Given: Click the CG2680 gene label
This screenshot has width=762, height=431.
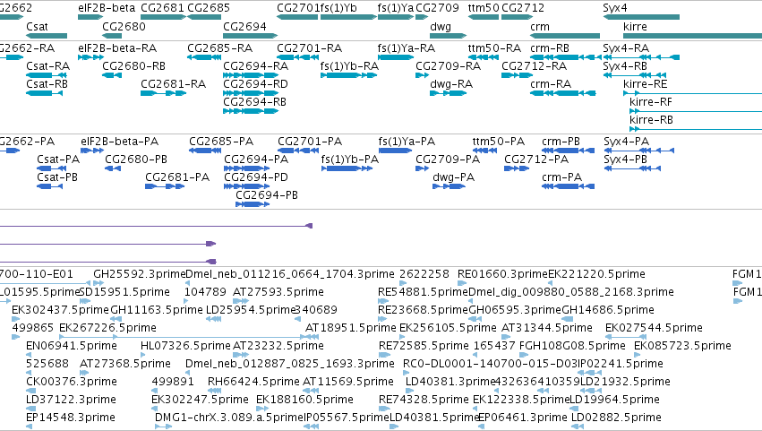Looking at the screenshot, I should (x=124, y=26).
